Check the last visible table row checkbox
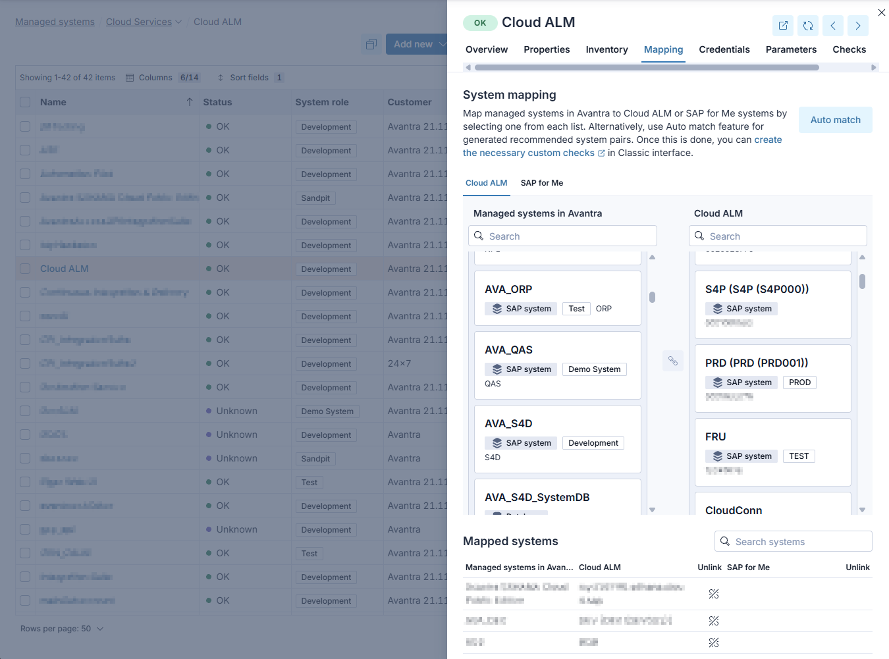The image size is (889, 659). tap(25, 600)
